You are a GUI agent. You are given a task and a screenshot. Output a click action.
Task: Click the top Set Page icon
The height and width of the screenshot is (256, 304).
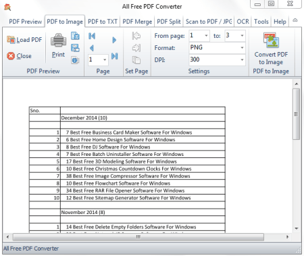coord(136,36)
